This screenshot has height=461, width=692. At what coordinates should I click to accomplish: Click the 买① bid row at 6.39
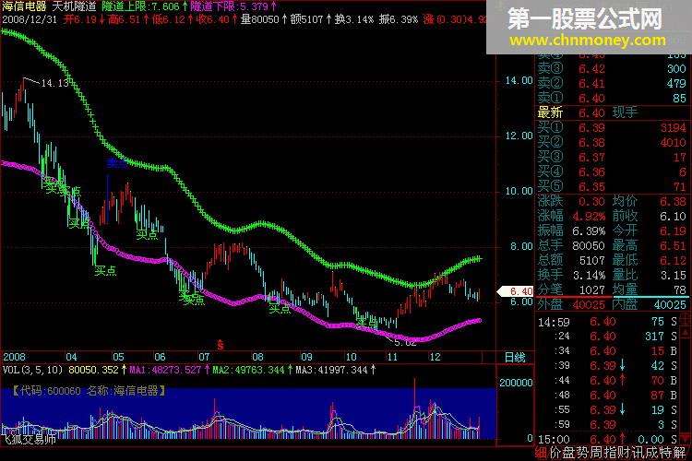point(611,128)
